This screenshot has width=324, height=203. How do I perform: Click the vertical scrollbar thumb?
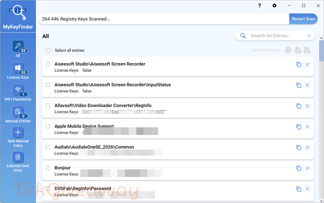(321, 51)
